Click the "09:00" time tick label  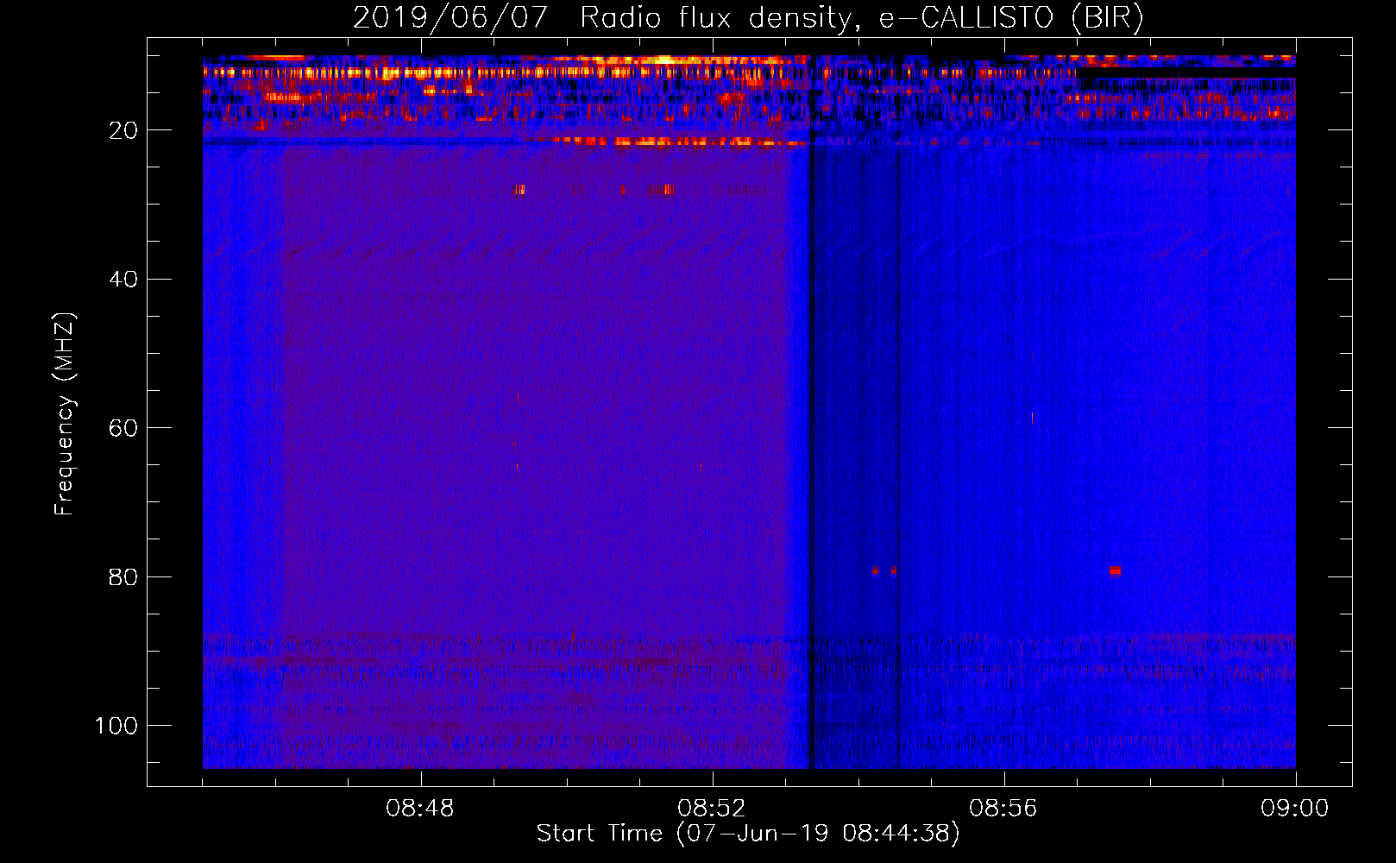click(1295, 809)
